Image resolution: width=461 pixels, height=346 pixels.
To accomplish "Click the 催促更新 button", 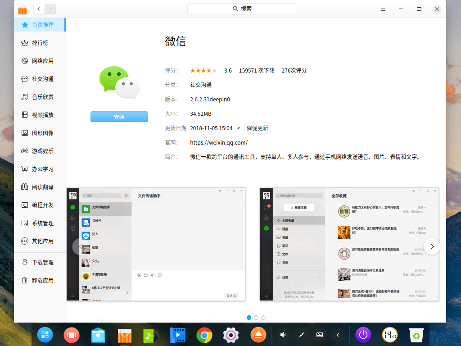I will (x=257, y=128).
